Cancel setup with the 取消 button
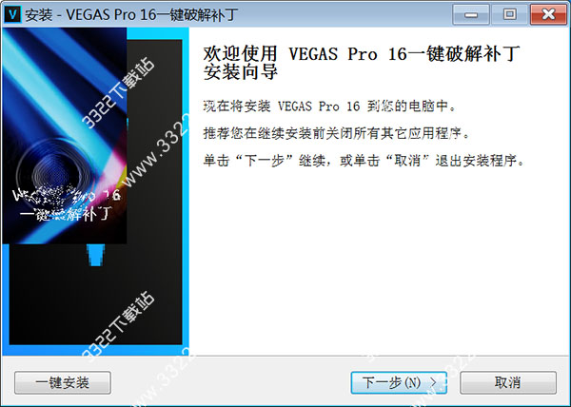The image size is (571, 407). click(x=508, y=382)
